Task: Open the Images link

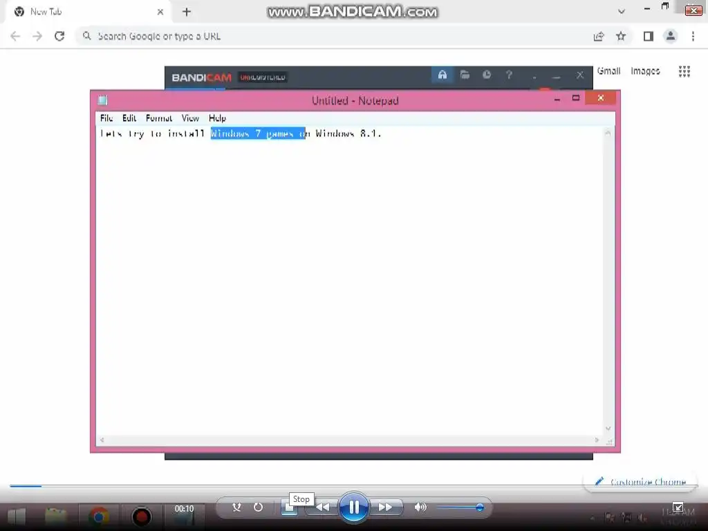Action: pyautogui.click(x=645, y=71)
